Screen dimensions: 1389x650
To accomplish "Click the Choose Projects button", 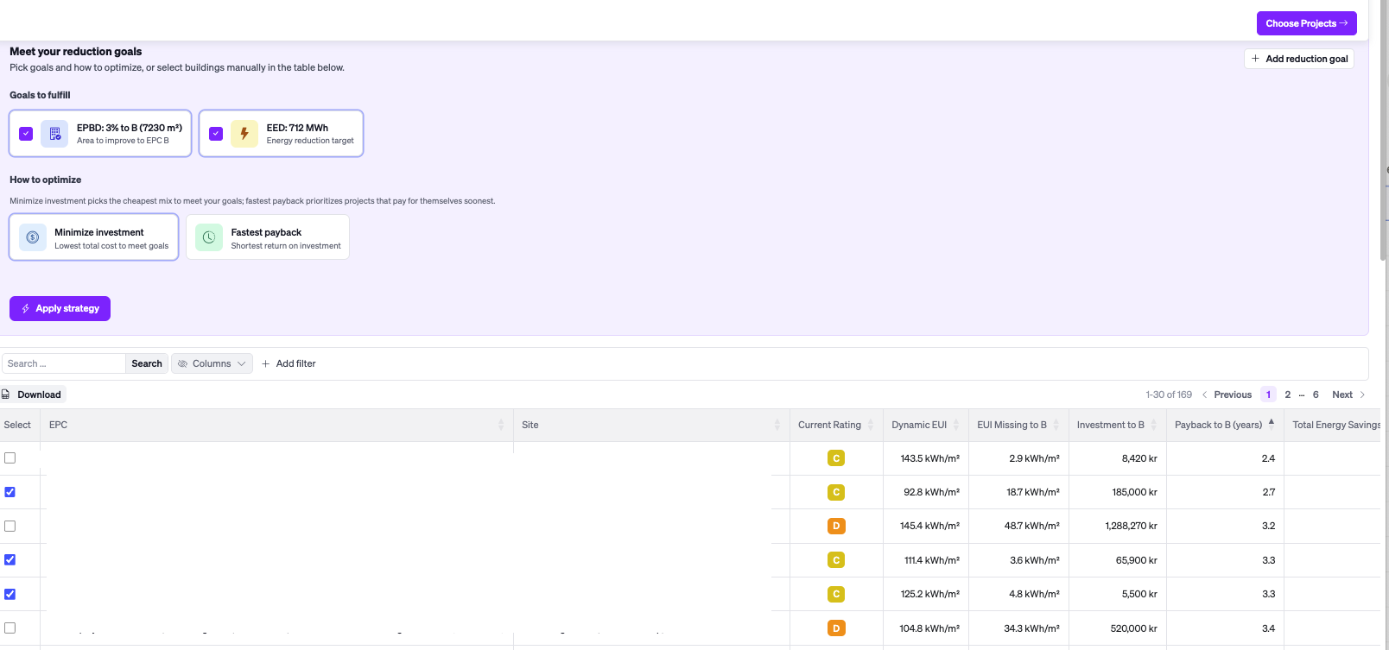I will coord(1306,23).
